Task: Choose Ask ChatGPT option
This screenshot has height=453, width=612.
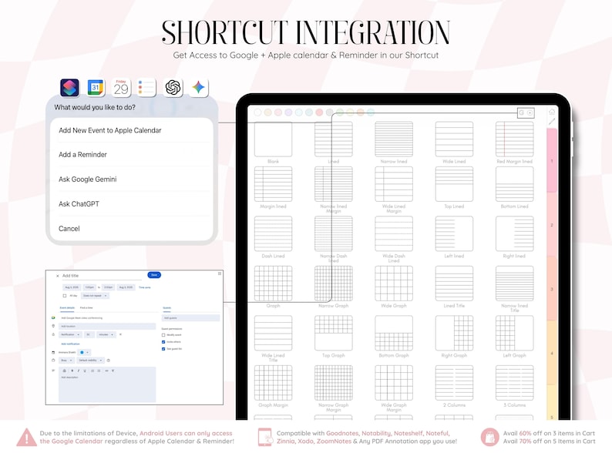Action: pos(132,203)
